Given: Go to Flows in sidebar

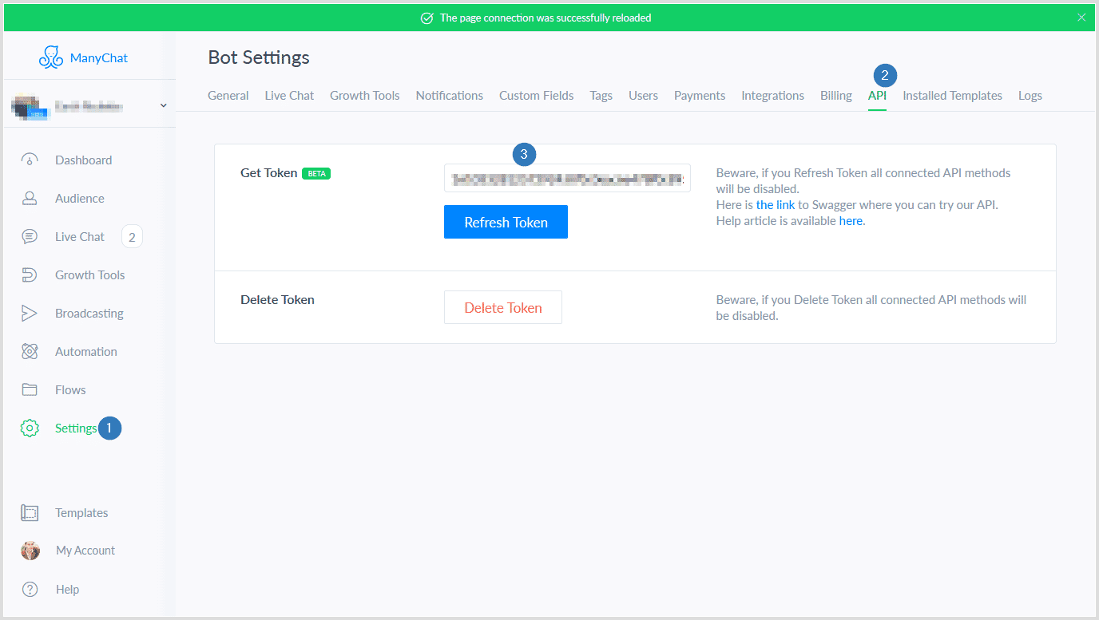Looking at the screenshot, I should click(70, 389).
